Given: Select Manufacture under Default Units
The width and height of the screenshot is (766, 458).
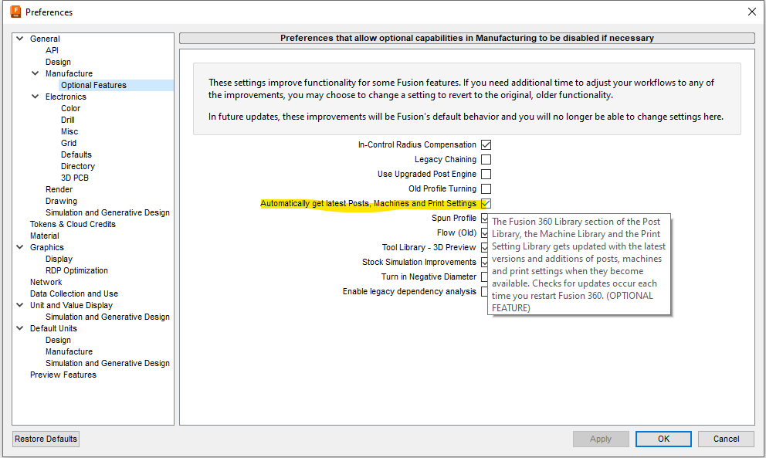Looking at the screenshot, I should pyautogui.click(x=69, y=351).
